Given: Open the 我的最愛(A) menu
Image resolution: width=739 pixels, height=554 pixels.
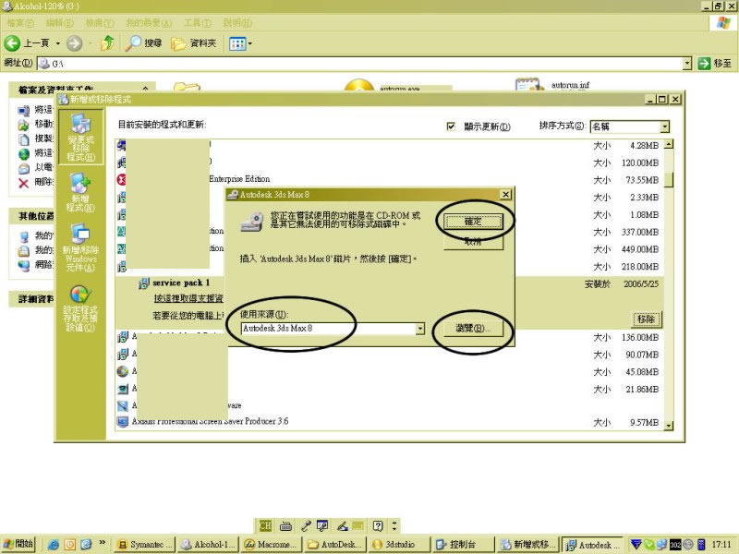Looking at the screenshot, I should 149,22.
